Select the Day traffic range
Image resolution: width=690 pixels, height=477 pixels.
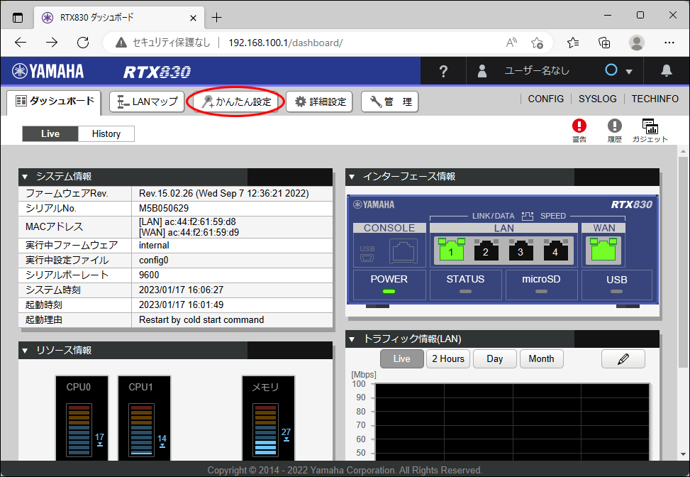[494, 359]
